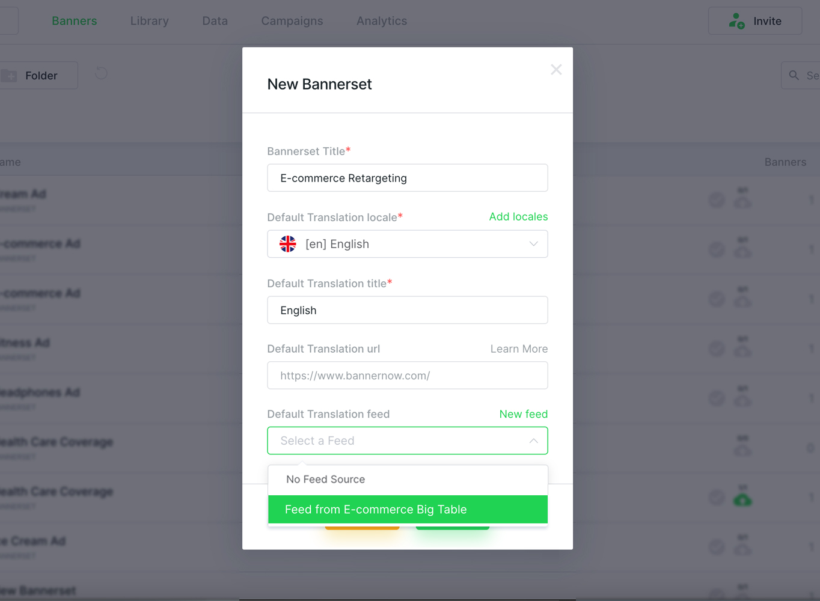Image resolution: width=820 pixels, height=601 pixels.
Task: Click the green cloud upload icon
Action: point(742,499)
